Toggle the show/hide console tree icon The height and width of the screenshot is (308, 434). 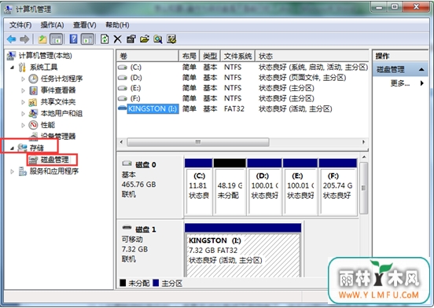pos(56,39)
